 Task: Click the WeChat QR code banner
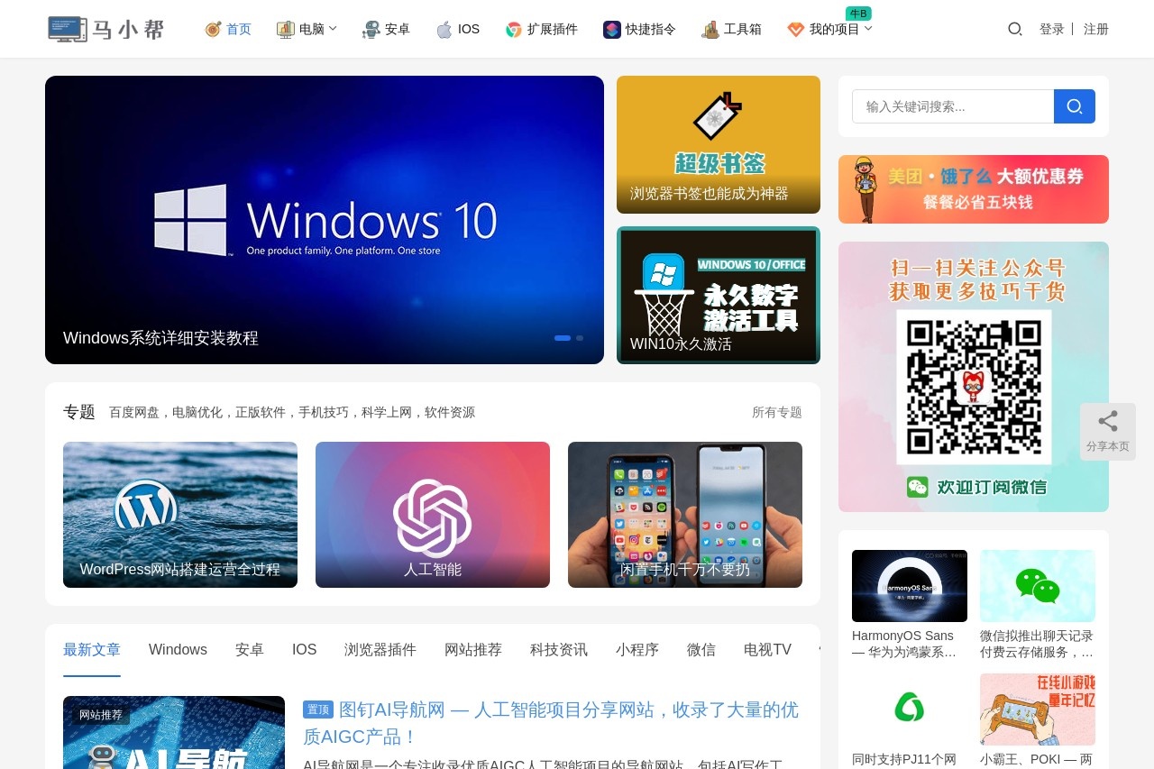pyautogui.click(x=974, y=377)
